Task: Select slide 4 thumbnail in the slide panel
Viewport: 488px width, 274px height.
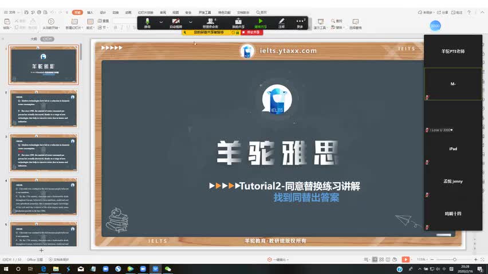Action: pos(44,197)
